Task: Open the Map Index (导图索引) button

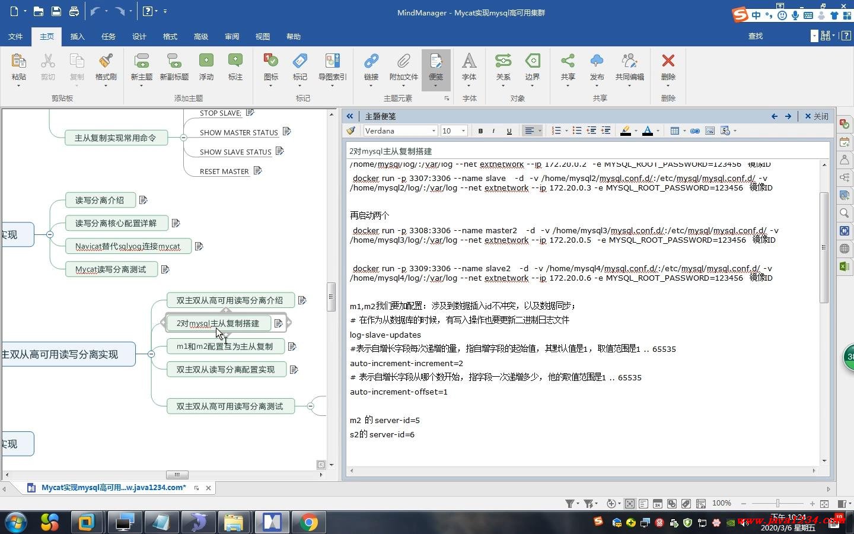Action: 332,61
